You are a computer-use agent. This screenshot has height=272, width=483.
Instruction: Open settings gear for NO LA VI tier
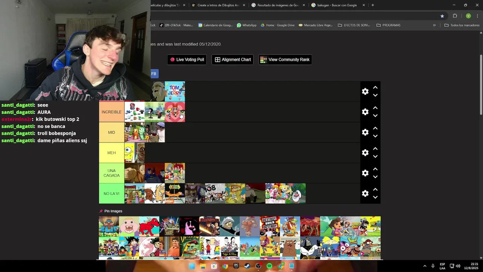(365, 193)
